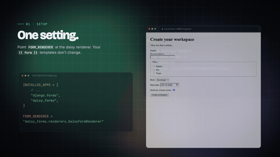Click the Create your workspace heading
Screen dimensions: 280x157
click(x=172, y=40)
